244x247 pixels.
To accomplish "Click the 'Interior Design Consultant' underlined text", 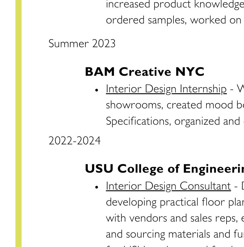I will click(x=168, y=186).
